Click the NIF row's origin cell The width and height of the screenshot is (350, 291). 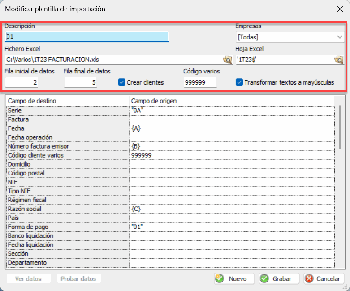click(232, 182)
